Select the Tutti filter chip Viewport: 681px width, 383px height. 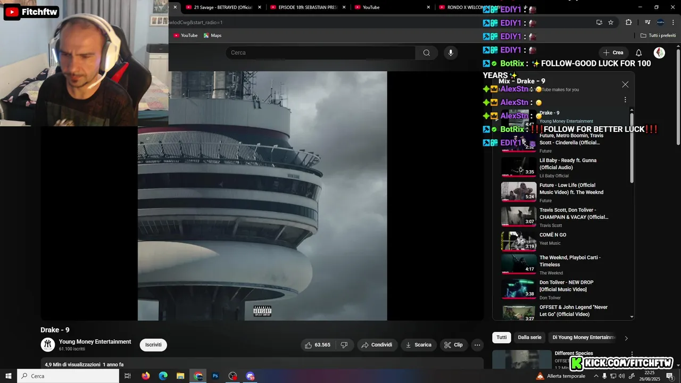coord(502,337)
